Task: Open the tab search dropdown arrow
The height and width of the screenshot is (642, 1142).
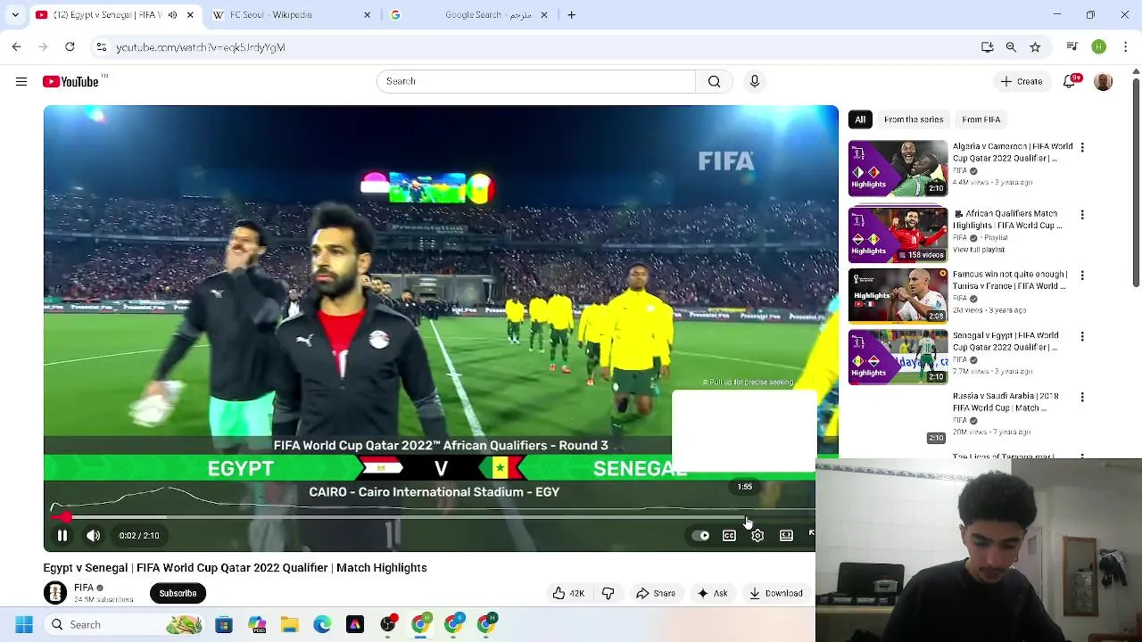Action: 15,15
